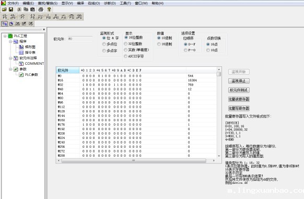304x199 pixels.
Task: Collapse the 参数 tree node
Action: tap(10, 69)
